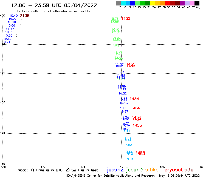The height and width of the screenshot is (178, 203).
Task: Click the pink swatch in the color scale
Action: (x=192, y=3)
